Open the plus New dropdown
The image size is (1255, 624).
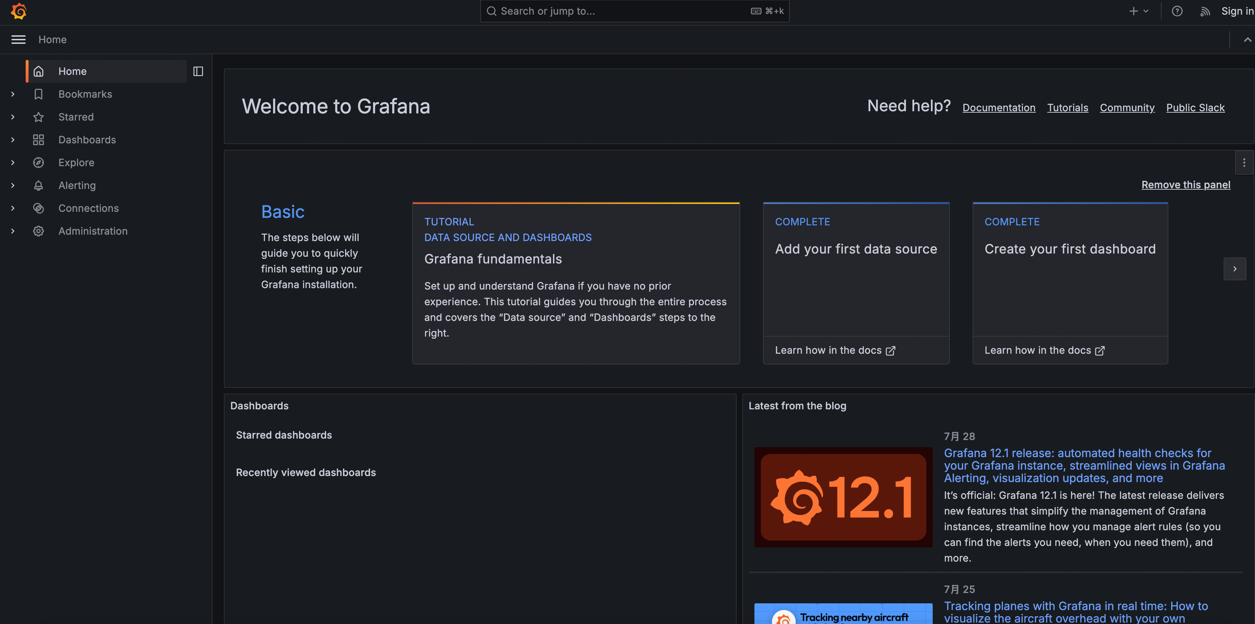point(1138,11)
